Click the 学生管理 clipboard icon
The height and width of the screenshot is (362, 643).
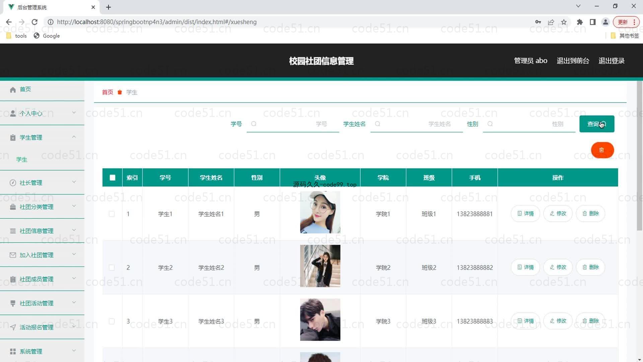point(13,138)
